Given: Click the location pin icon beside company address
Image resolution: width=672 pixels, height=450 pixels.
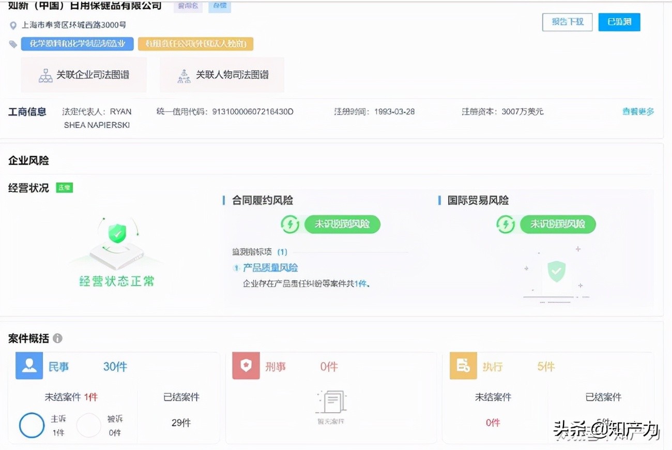Looking at the screenshot, I should click(13, 24).
